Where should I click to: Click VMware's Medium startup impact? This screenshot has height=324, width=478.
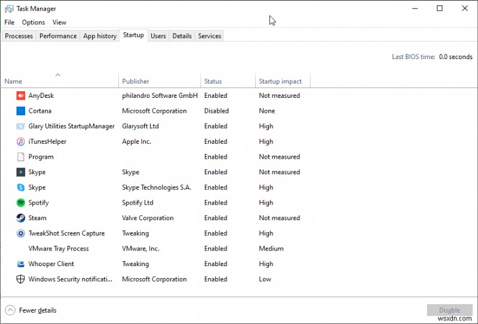point(271,248)
